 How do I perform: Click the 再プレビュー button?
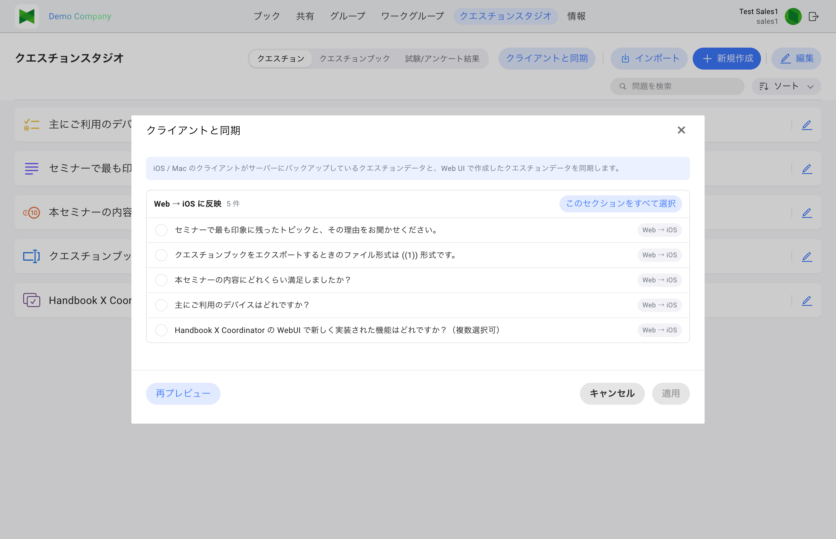(183, 394)
